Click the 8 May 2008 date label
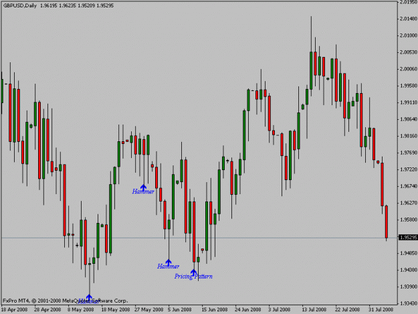The height and width of the screenshot is (314, 418). [81, 309]
